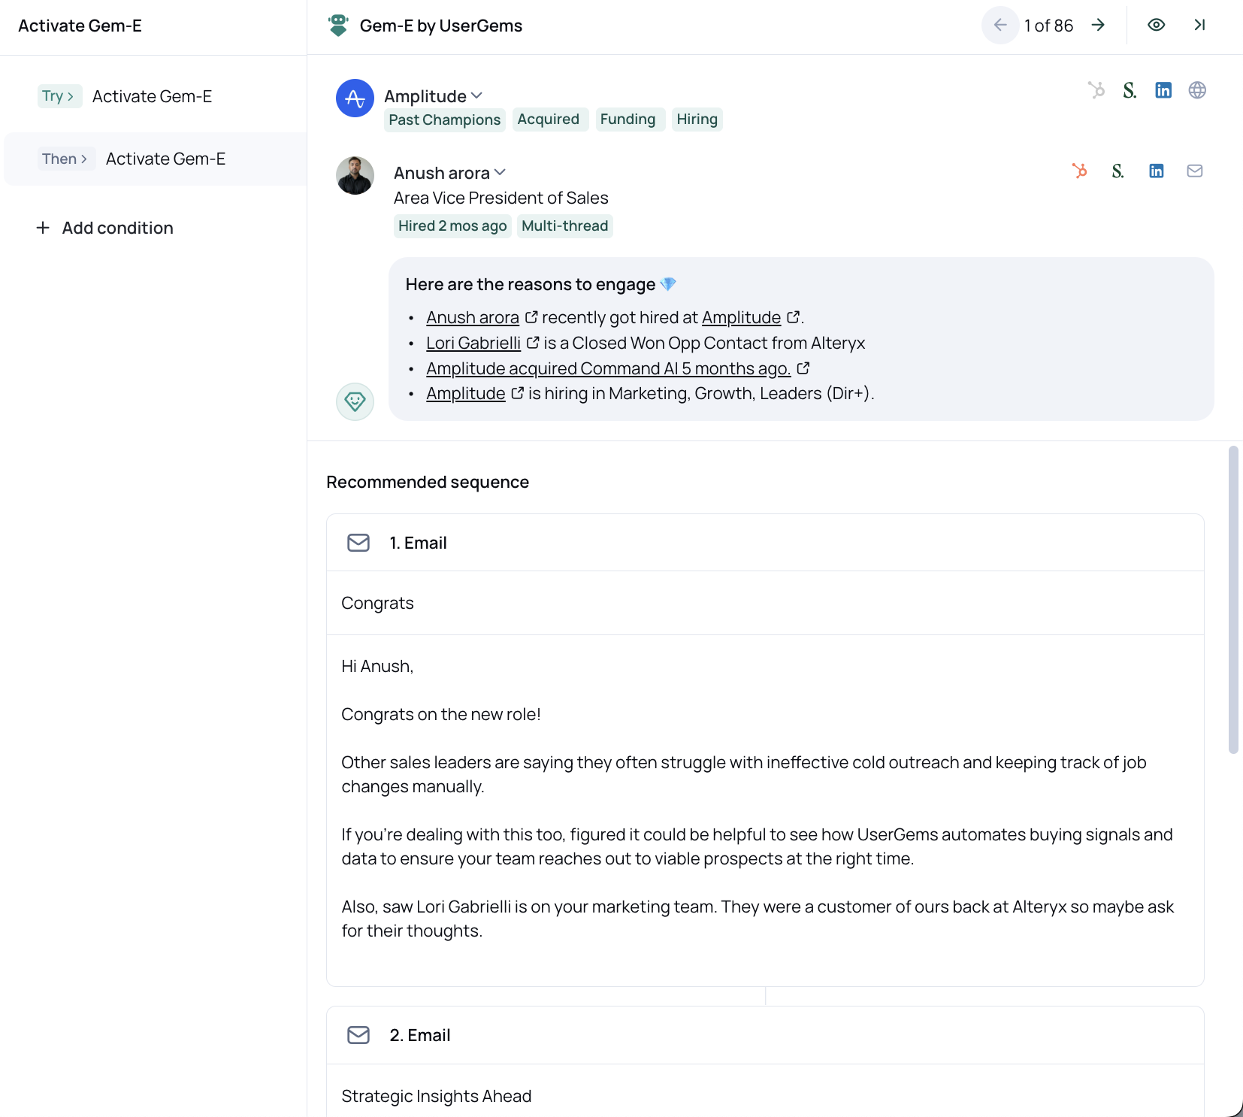The image size is (1243, 1117).
Task: Open external link icon after Amplitude hired line
Action: (x=793, y=317)
